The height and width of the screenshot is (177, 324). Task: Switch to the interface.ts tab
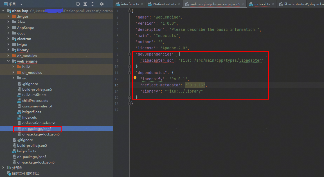(x=130, y=4)
